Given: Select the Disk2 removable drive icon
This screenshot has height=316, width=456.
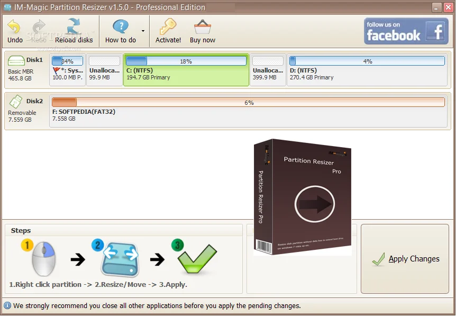Looking at the screenshot, I should [x=16, y=102].
